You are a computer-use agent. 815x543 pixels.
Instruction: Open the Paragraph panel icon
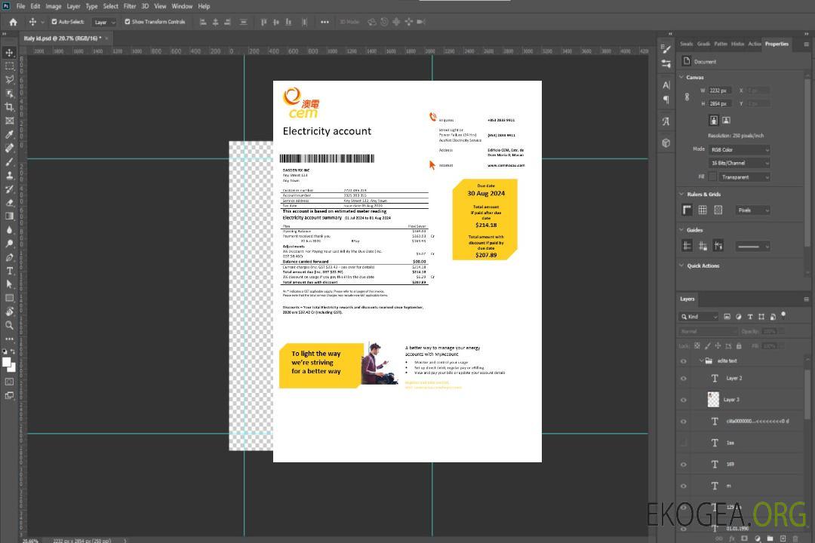666,100
